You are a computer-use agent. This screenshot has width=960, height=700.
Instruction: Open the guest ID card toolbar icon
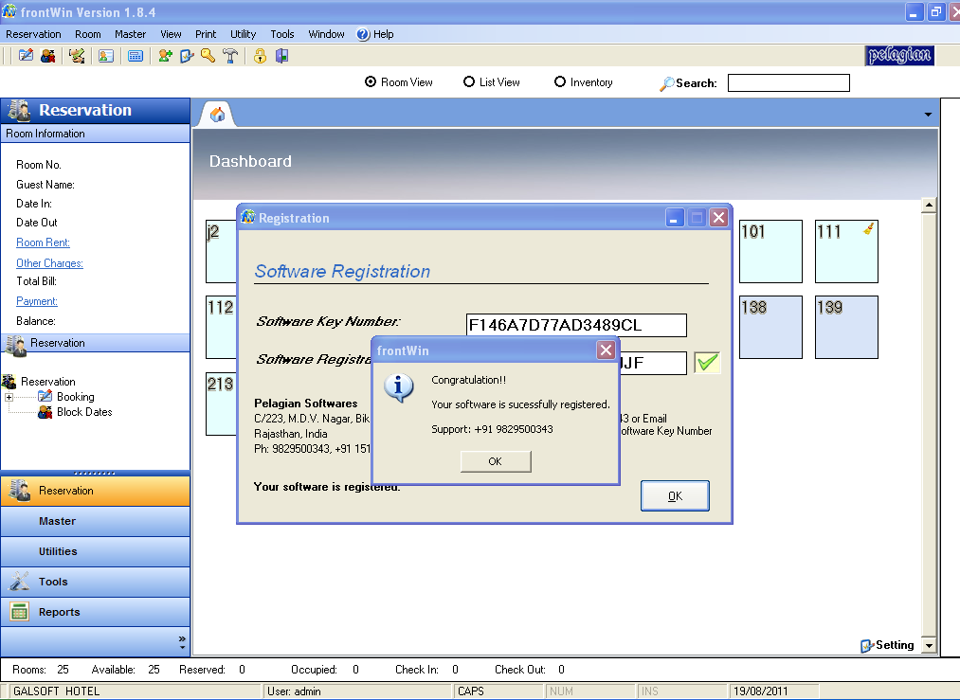[x=106, y=56]
